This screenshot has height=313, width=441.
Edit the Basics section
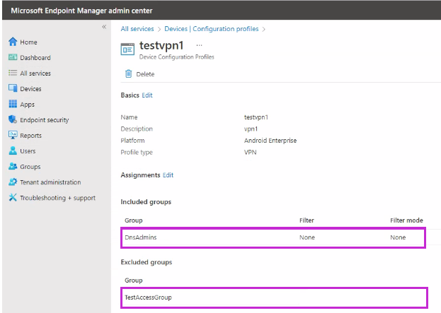pos(147,95)
